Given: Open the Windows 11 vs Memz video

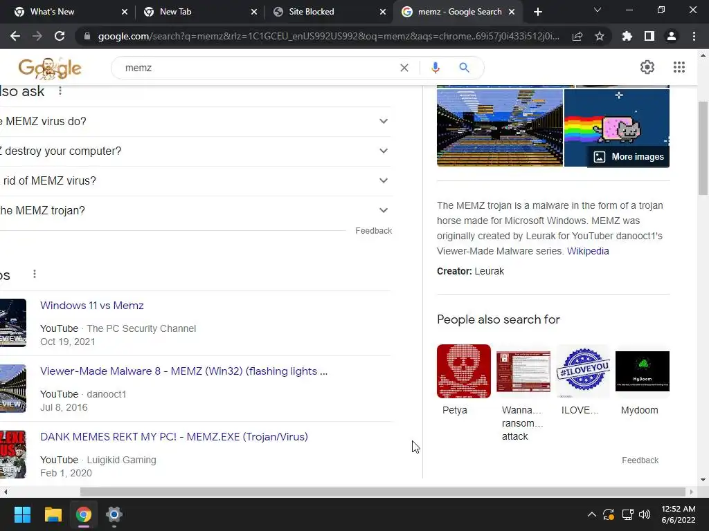Looking at the screenshot, I should (x=92, y=306).
